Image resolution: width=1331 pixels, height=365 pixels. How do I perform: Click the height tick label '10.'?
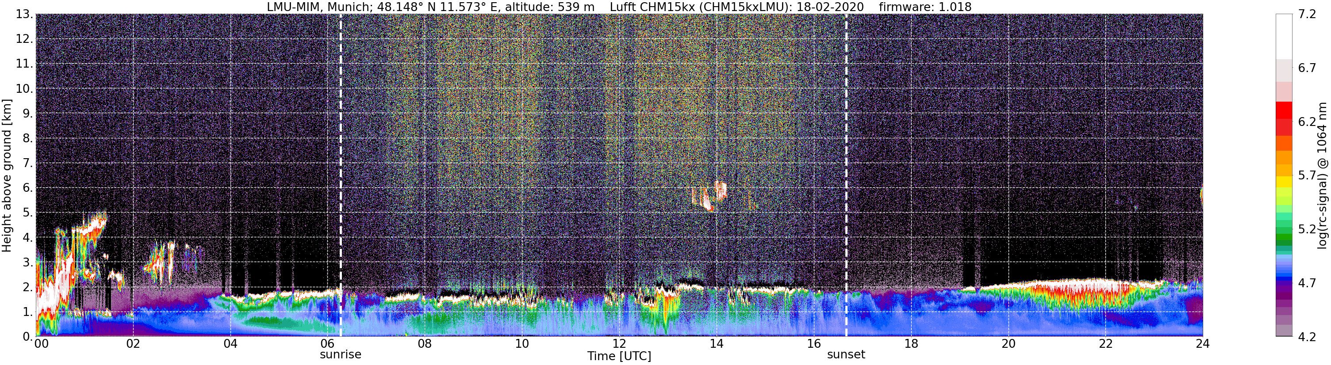(x=24, y=89)
